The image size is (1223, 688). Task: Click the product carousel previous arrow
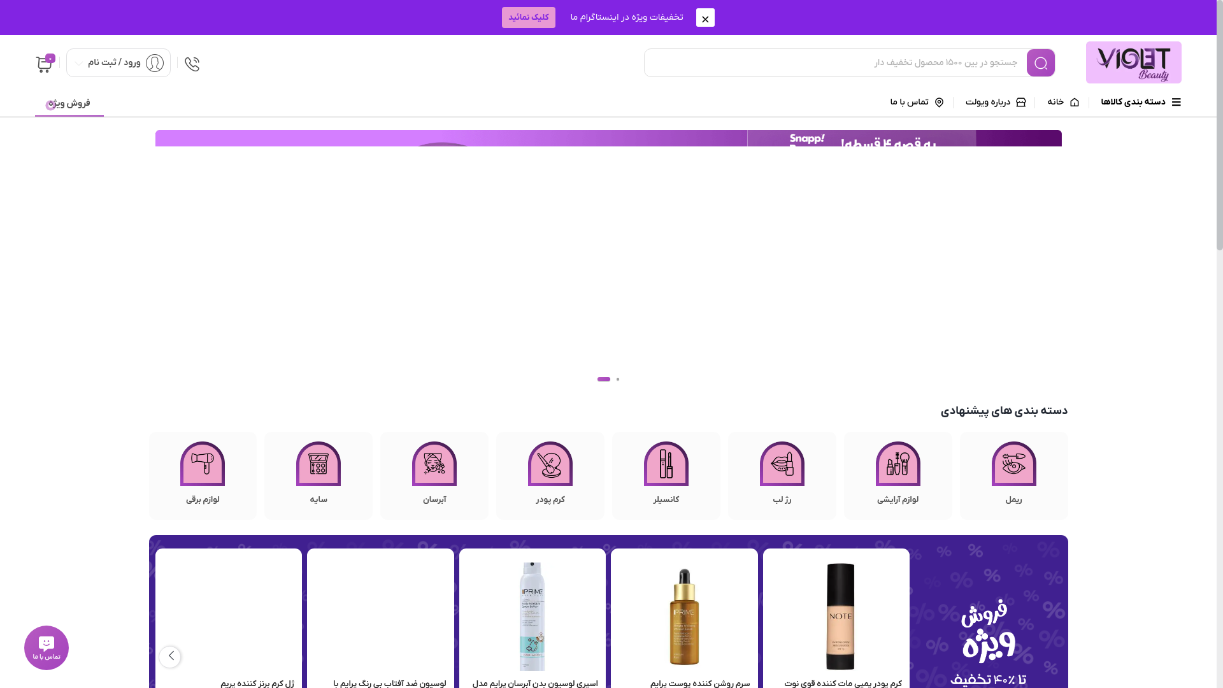tap(170, 657)
